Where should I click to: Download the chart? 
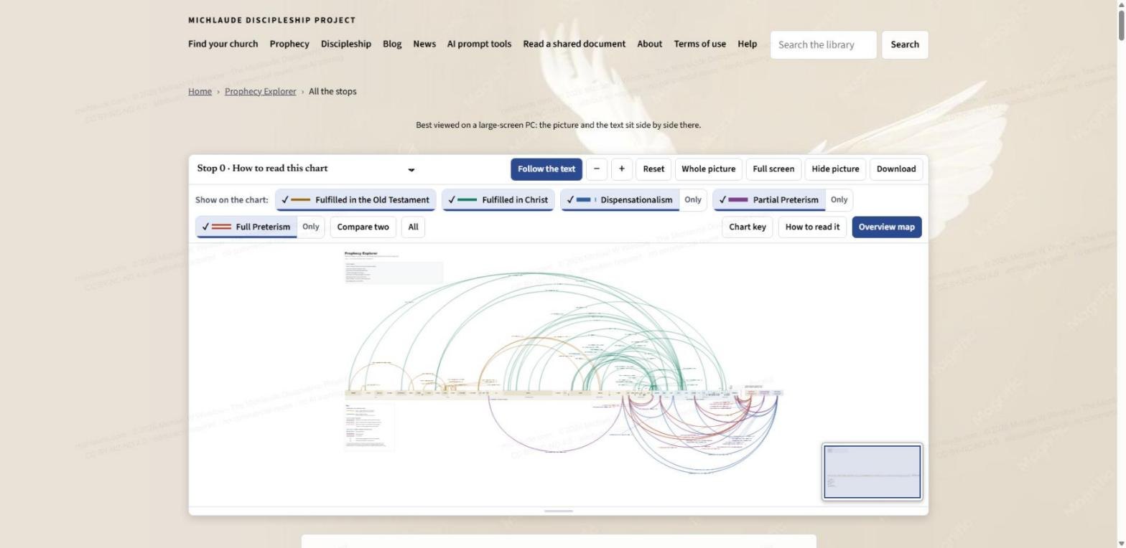(x=896, y=169)
